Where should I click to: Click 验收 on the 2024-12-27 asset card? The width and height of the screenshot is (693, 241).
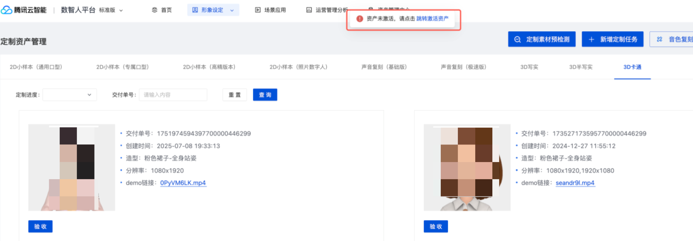point(436,227)
